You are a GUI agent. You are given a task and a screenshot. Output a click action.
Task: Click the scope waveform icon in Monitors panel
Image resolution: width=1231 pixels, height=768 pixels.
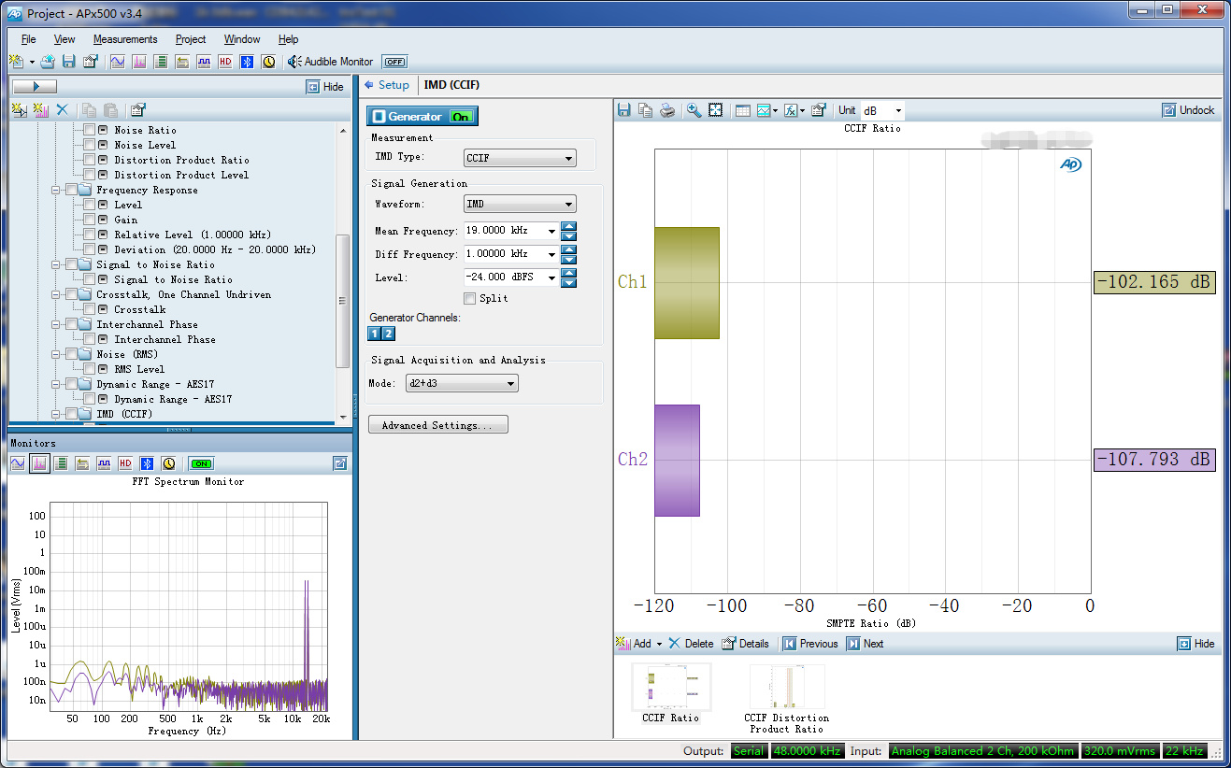[x=18, y=463]
